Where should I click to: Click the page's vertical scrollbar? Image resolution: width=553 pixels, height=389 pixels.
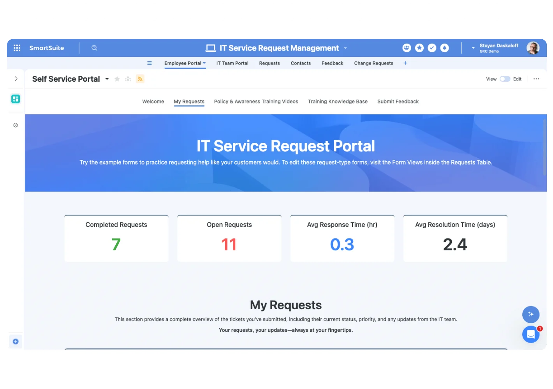tap(544, 148)
